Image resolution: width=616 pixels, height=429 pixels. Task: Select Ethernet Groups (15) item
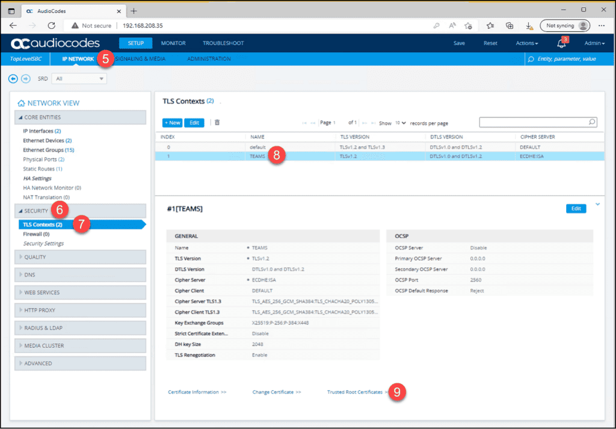[x=49, y=150]
